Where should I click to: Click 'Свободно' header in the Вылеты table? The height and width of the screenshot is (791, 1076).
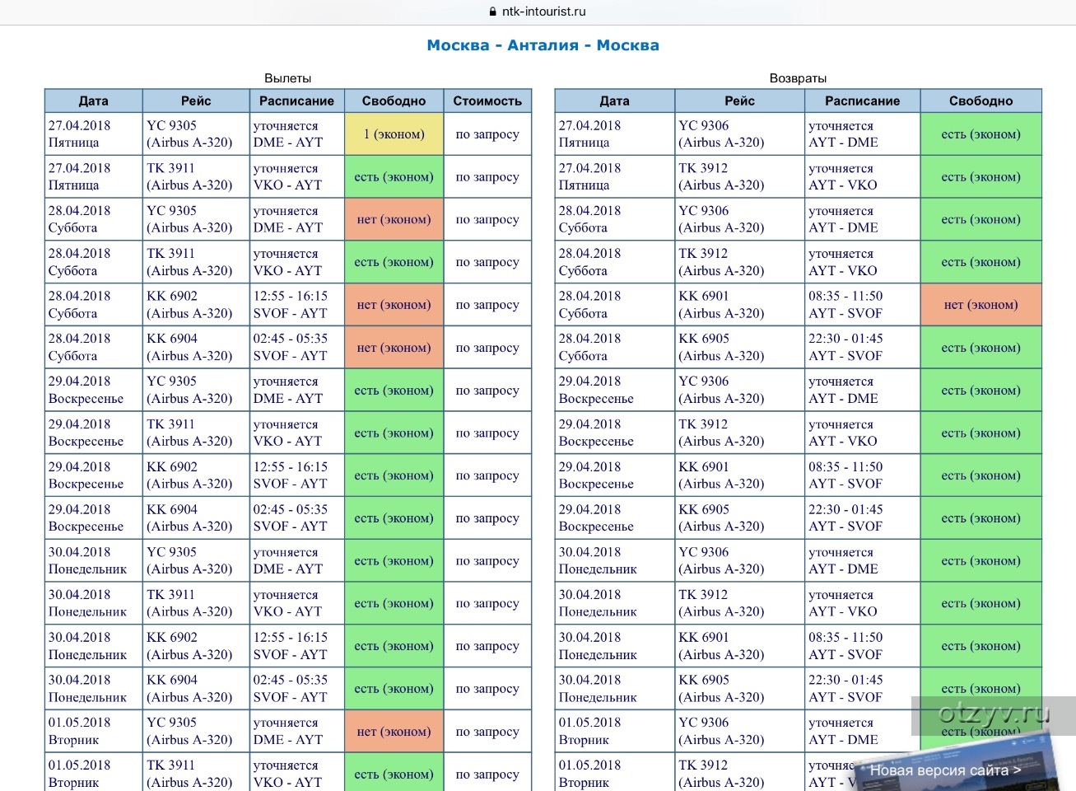[x=394, y=101]
